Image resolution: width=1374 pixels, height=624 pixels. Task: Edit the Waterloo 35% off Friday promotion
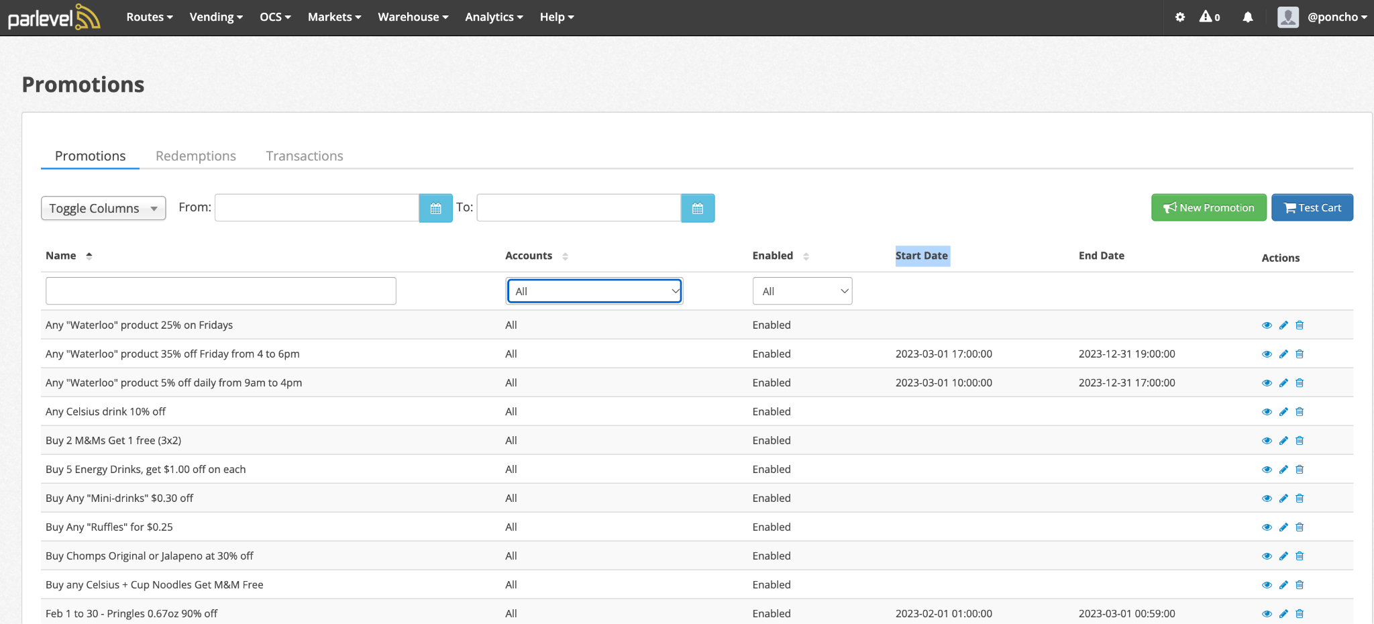coord(1283,354)
